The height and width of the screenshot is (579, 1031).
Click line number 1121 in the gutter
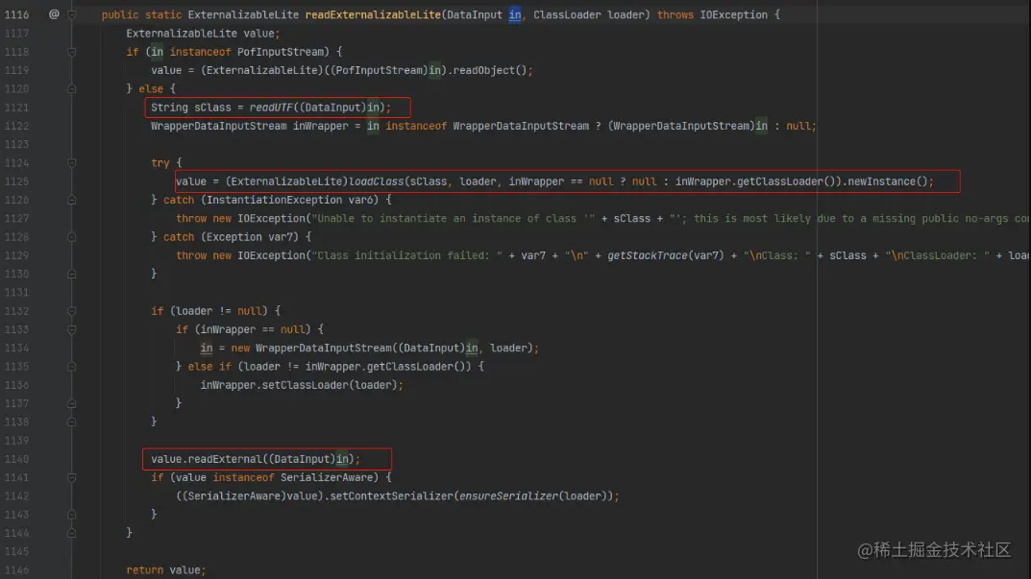[x=16, y=108]
